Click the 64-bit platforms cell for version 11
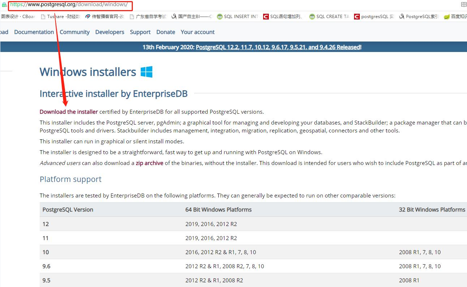Image resolution: width=467 pixels, height=287 pixels. point(211,238)
